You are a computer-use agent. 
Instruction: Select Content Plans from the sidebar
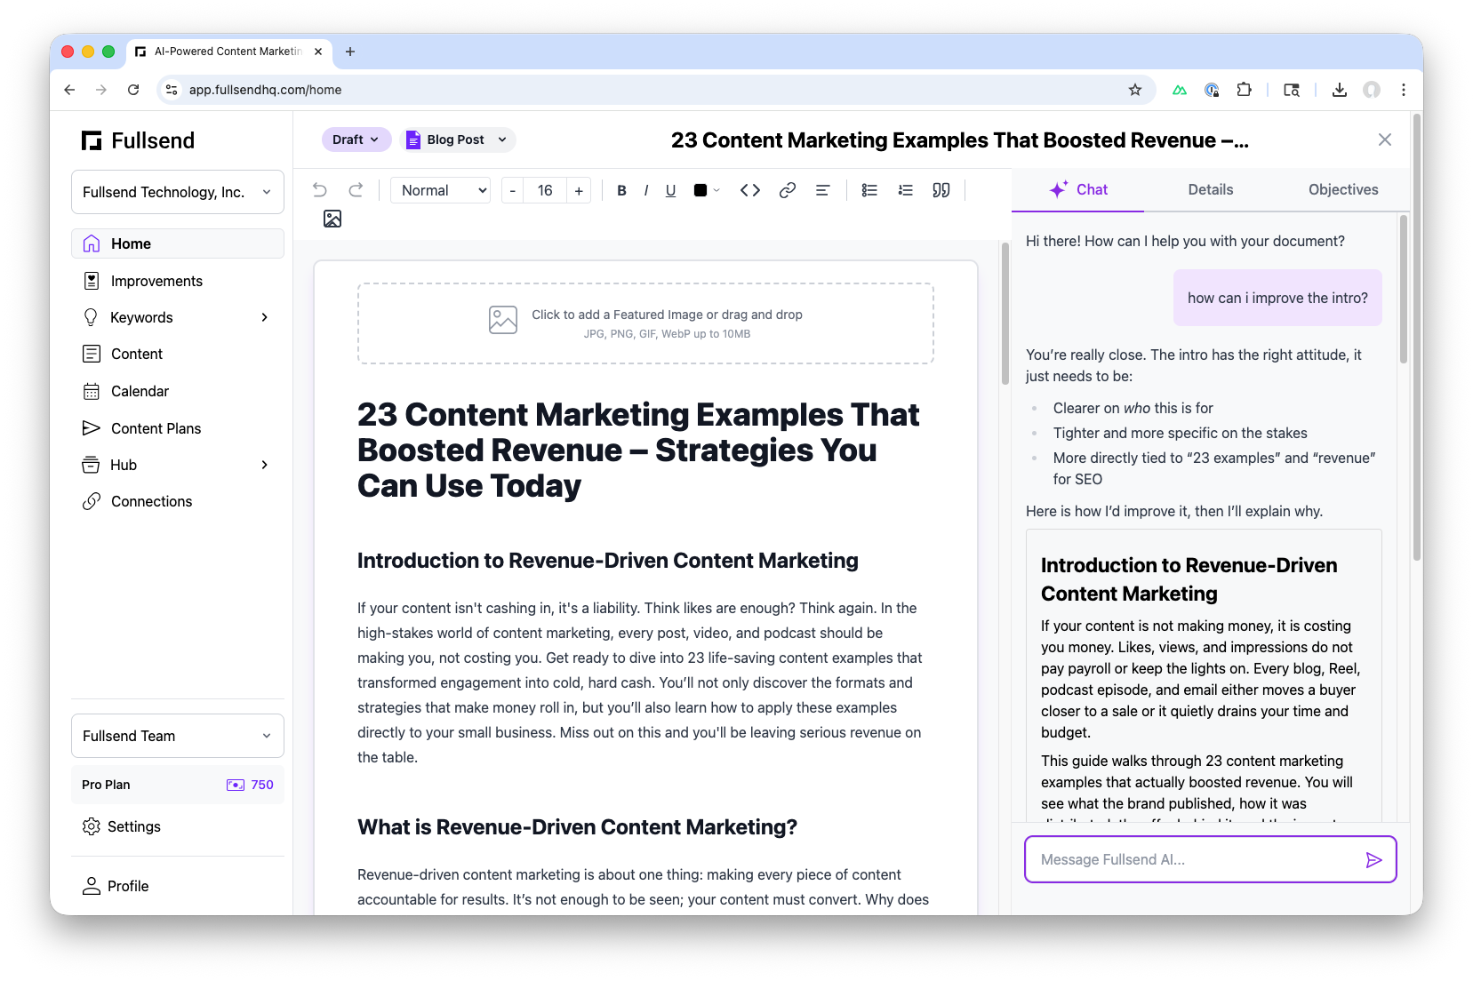[155, 427]
